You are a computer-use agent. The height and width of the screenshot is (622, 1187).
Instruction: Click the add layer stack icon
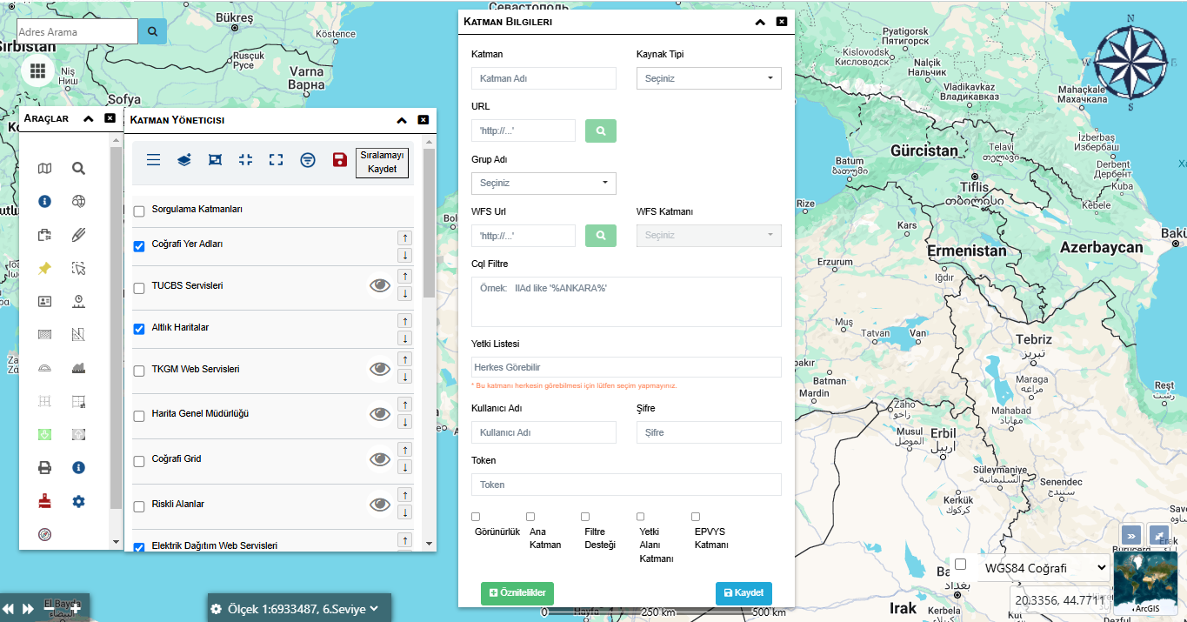click(184, 160)
